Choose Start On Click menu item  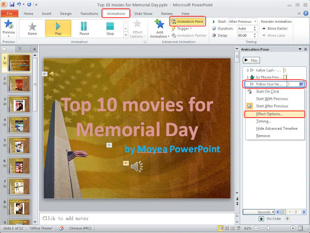pos(275,92)
